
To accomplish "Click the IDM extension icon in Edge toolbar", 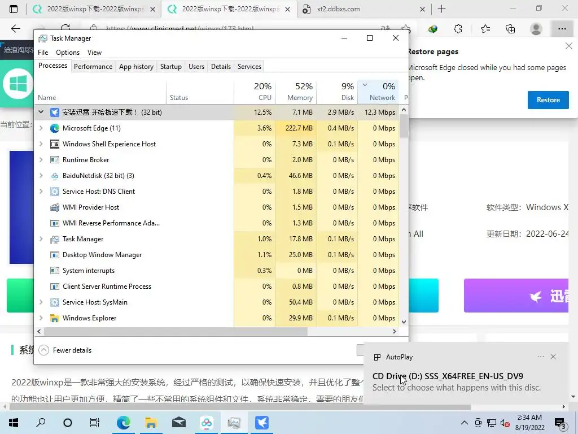I will 433,29.
